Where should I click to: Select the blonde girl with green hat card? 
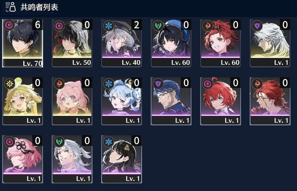pos(22,101)
